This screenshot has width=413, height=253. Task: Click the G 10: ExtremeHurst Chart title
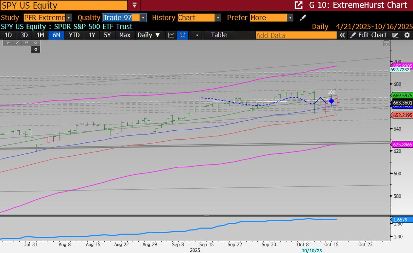[359, 5]
